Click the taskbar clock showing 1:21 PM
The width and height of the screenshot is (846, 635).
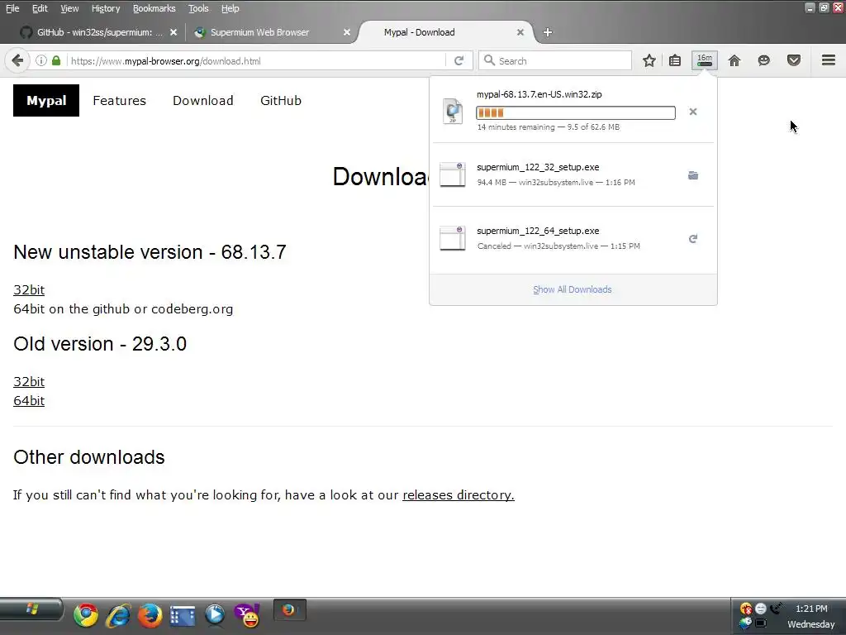(811, 609)
